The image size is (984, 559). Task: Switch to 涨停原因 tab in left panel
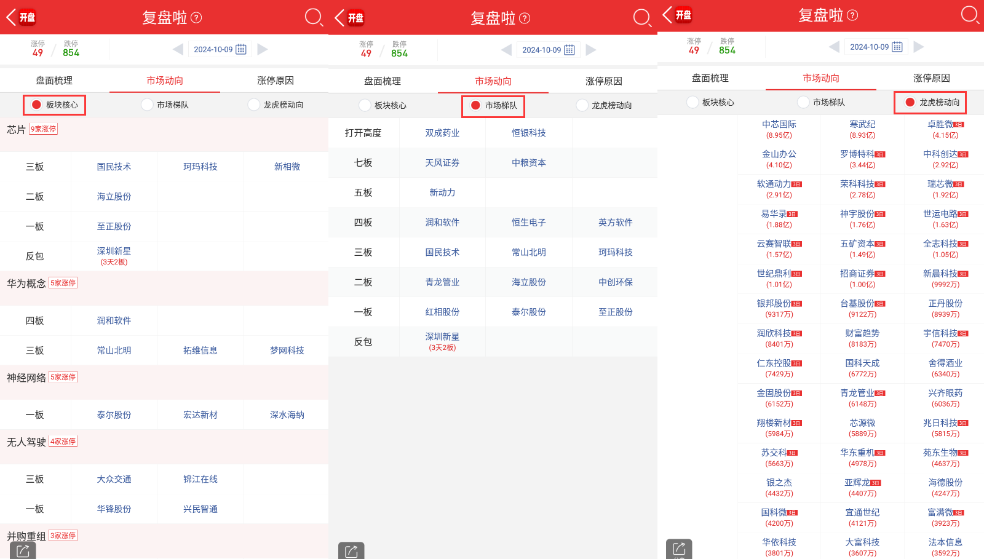point(276,81)
